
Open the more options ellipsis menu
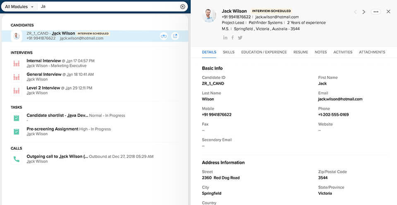coord(375,12)
